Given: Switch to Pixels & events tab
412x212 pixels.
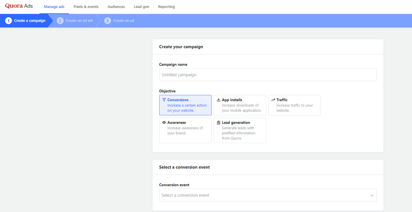Looking at the screenshot, I should click(x=86, y=7).
